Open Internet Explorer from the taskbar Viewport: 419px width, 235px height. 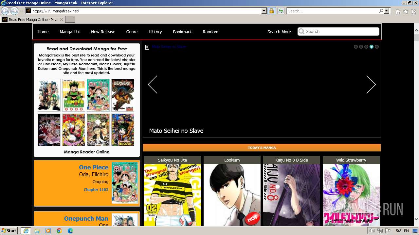tap(26, 231)
